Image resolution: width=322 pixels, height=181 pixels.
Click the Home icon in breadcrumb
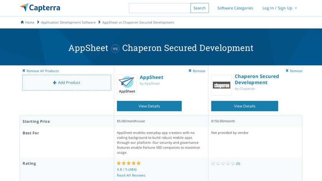(22, 22)
